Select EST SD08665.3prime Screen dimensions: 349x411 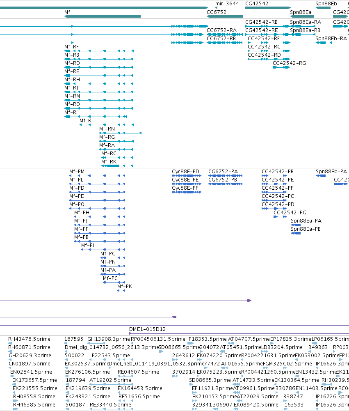point(210,380)
